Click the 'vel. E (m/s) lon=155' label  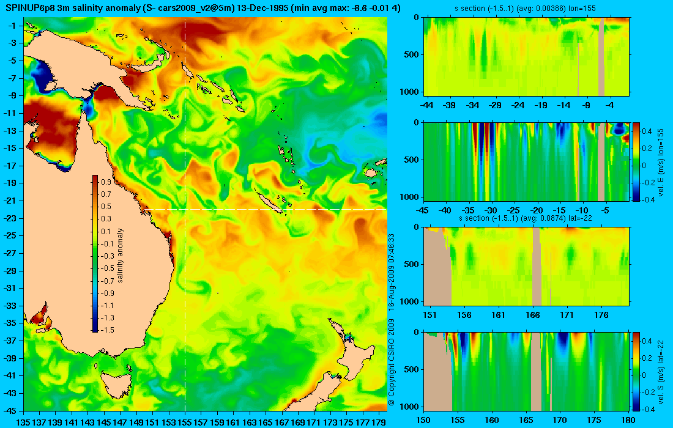pyautogui.click(x=661, y=161)
